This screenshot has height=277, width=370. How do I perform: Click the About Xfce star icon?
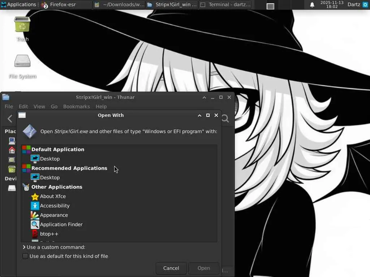35,196
